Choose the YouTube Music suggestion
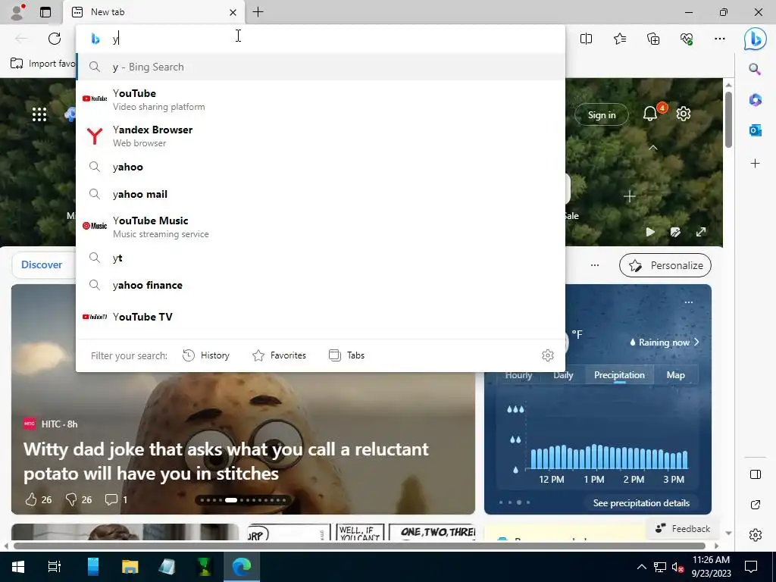This screenshot has width=776, height=582. [321, 227]
